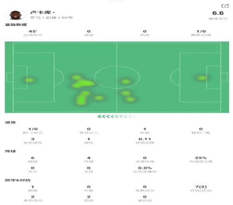Tap the attack direction arrows below the pitch

point(116,116)
